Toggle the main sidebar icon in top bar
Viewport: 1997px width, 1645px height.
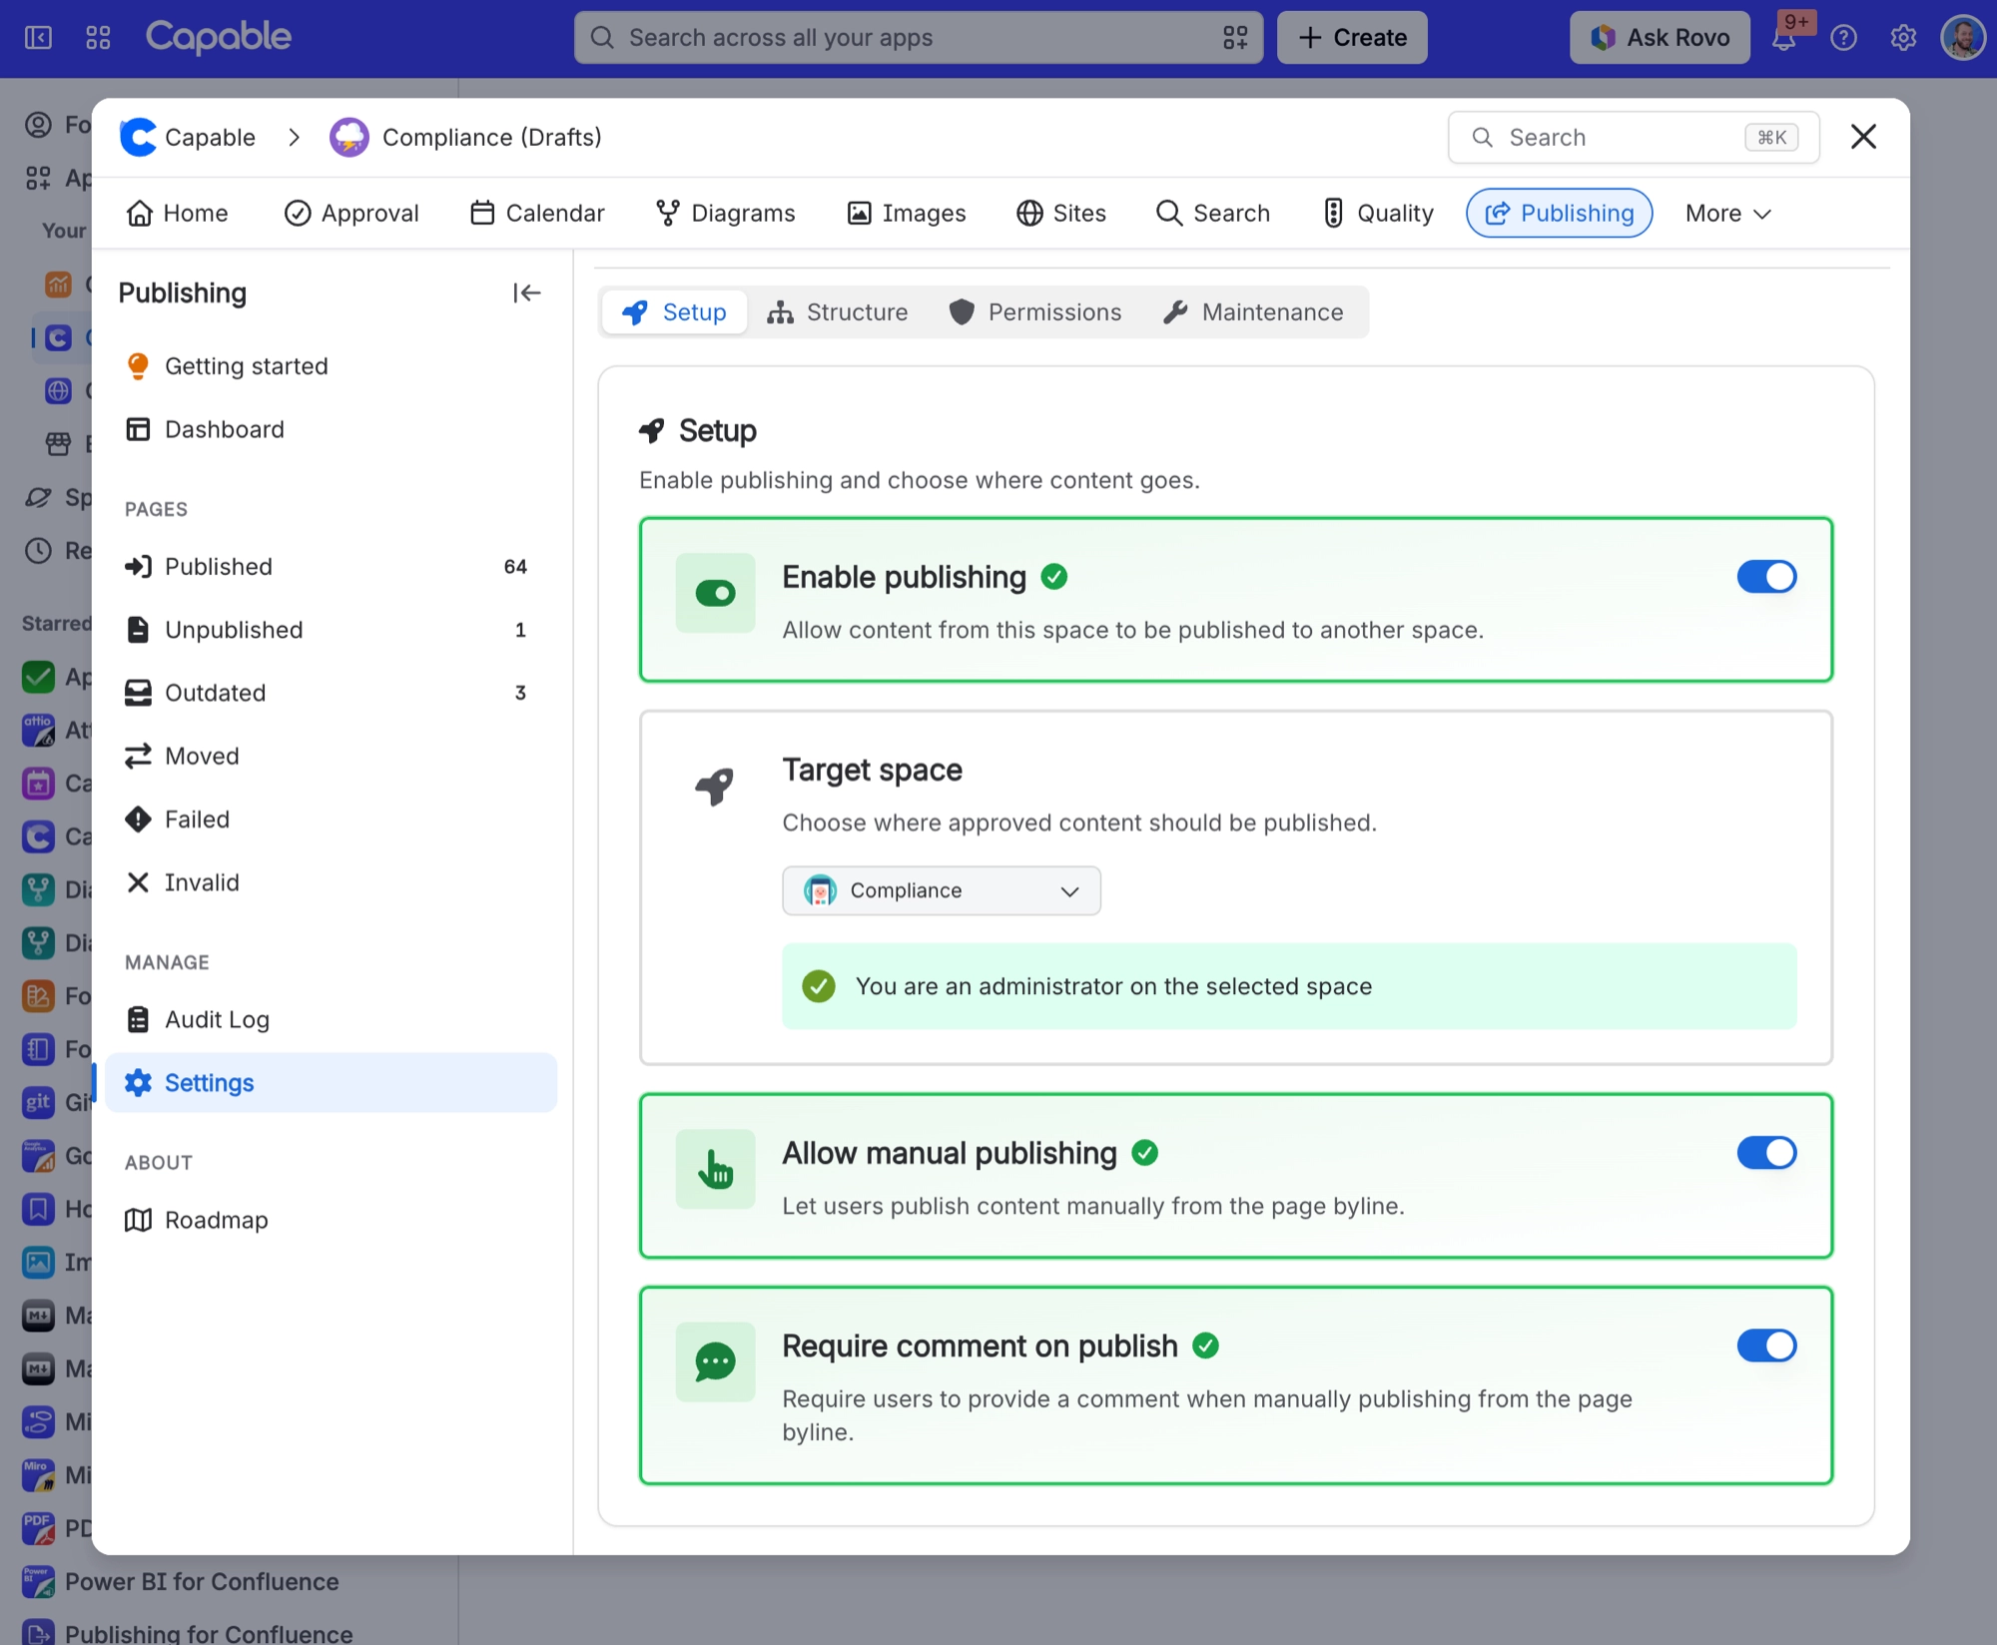tap(38, 38)
